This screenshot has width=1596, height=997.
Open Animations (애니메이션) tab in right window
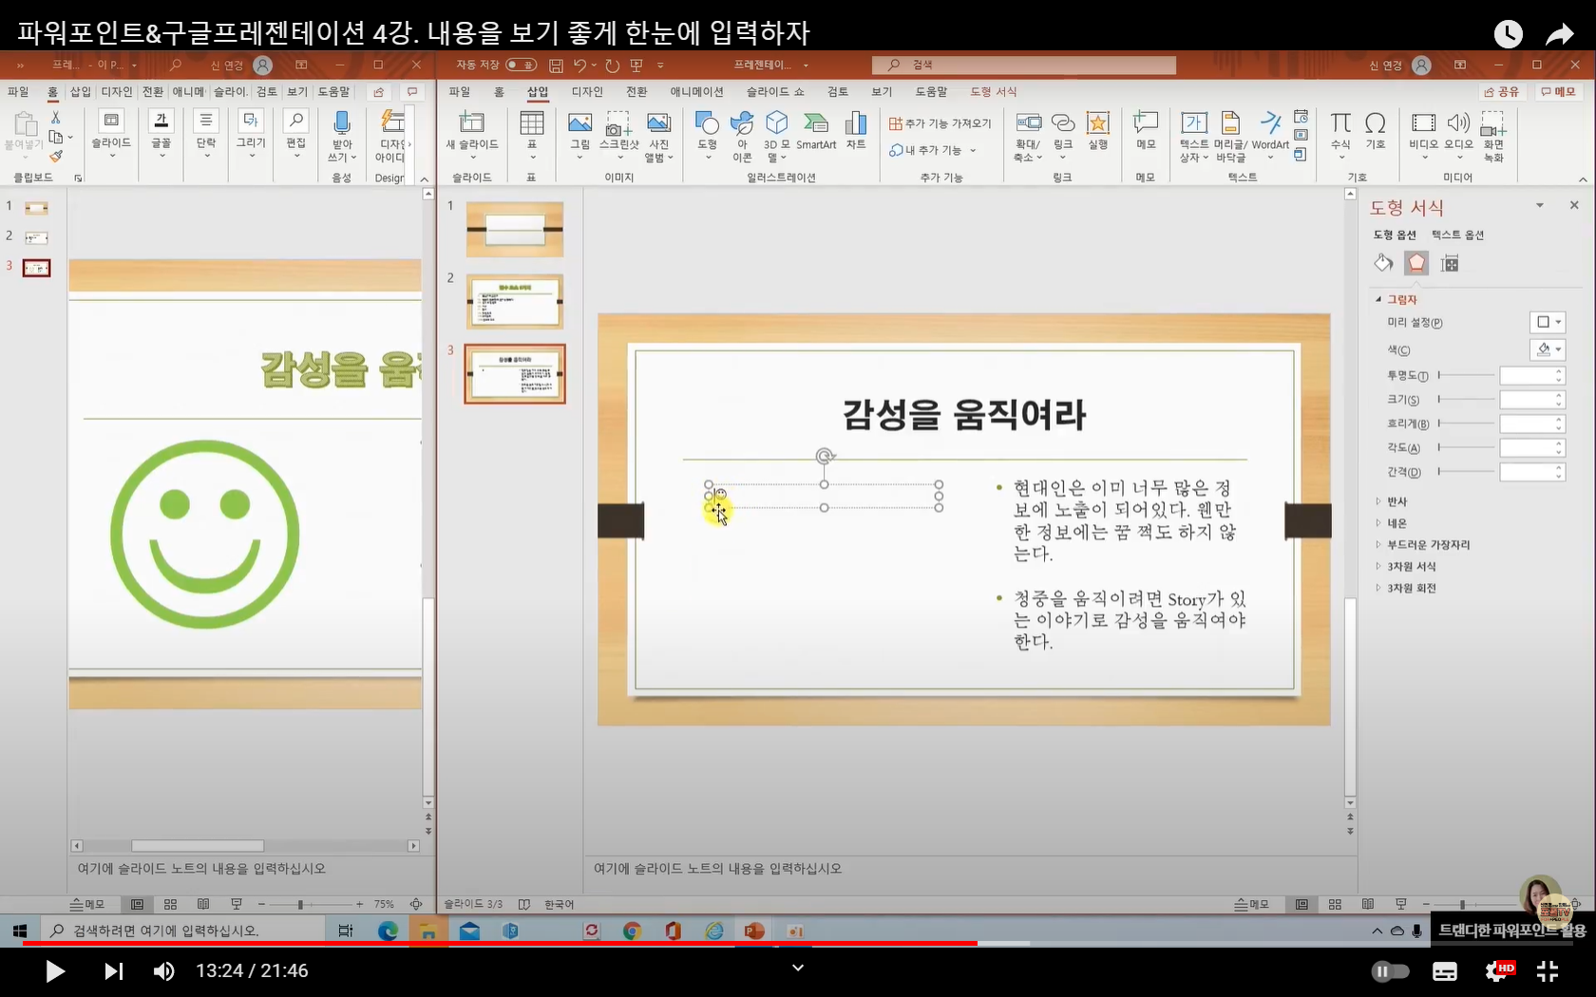coord(696,91)
